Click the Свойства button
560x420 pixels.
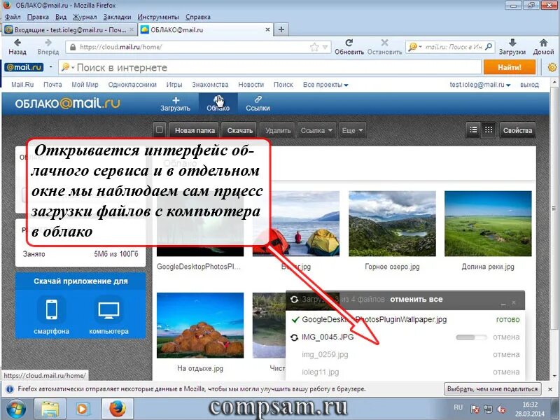tap(517, 130)
